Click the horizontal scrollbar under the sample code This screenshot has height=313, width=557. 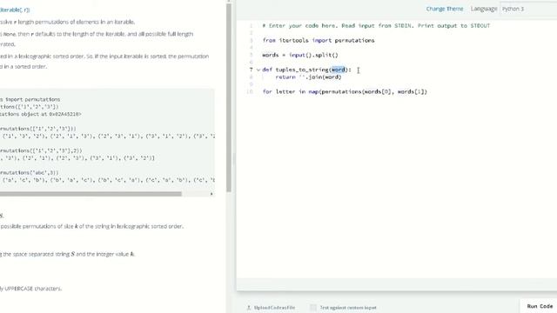click(91, 194)
